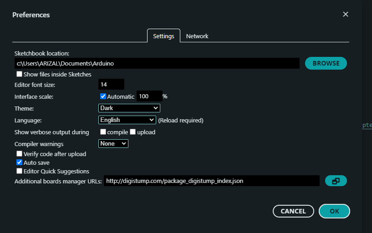Click the Sketchbook location path field
372x233 pixels.
[157, 63]
